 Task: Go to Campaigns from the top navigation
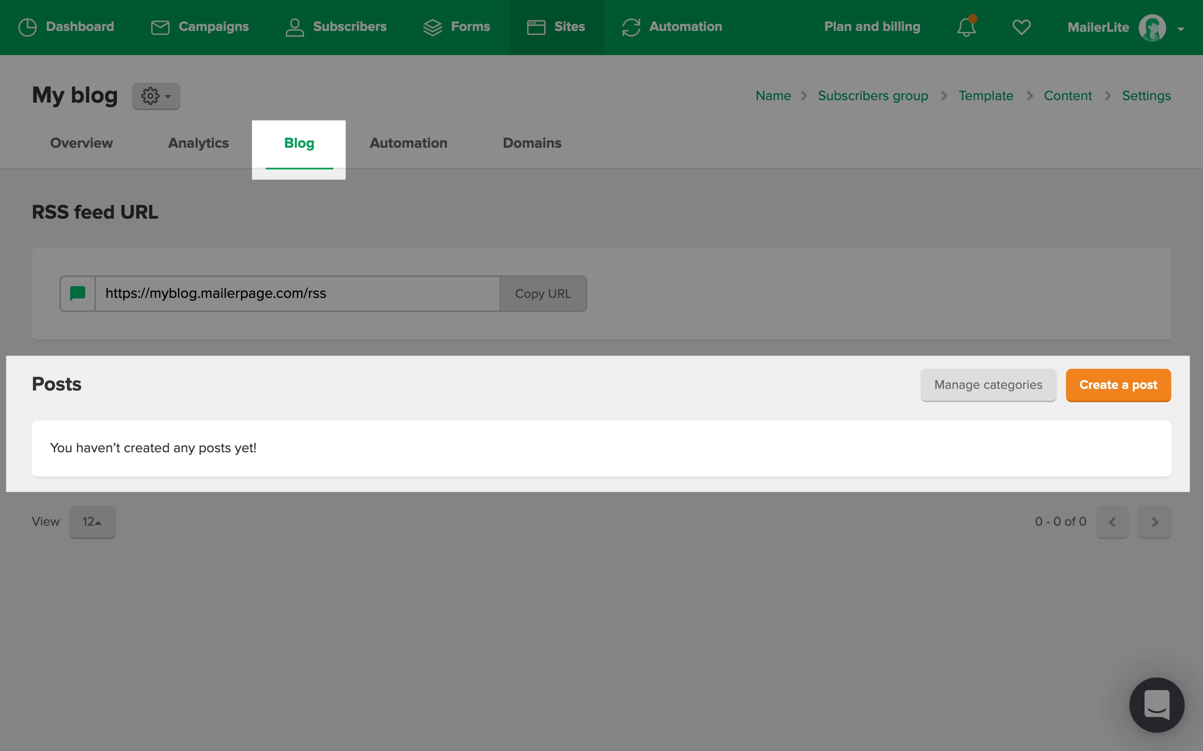[x=200, y=27]
